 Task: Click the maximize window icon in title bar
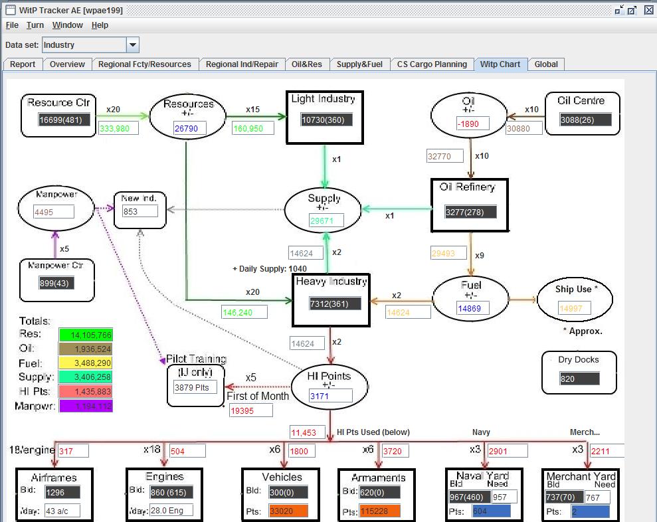point(632,10)
